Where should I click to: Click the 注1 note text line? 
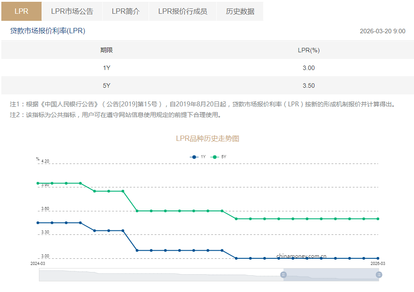pyautogui.click(x=204, y=104)
